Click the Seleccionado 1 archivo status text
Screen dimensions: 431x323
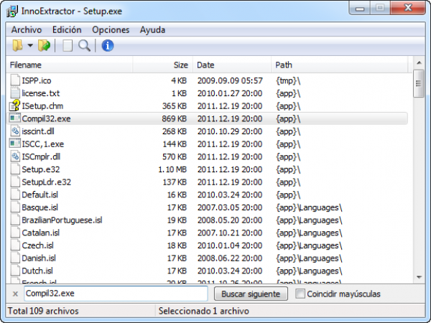[x=204, y=311]
